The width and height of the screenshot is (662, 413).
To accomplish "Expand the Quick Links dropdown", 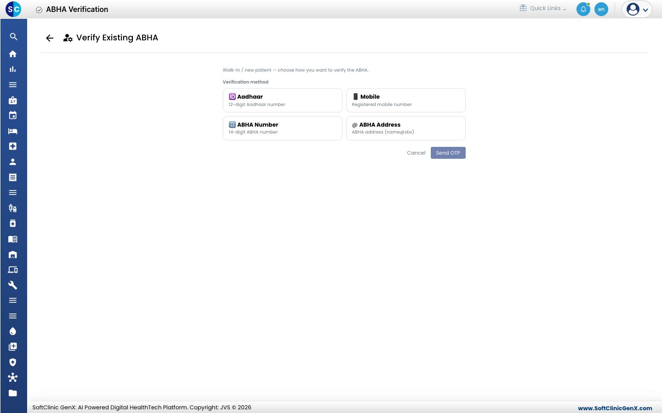I will click(x=548, y=8).
